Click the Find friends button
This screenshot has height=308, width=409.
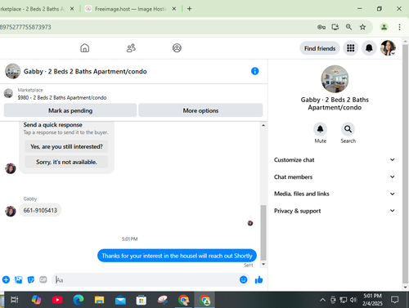[320, 48]
